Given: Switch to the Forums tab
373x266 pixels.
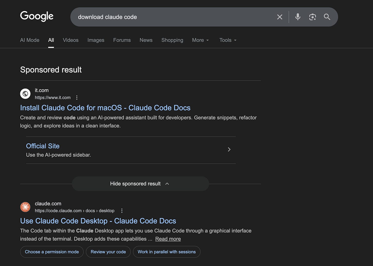Looking at the screenshot, I should tap(122, 40).
